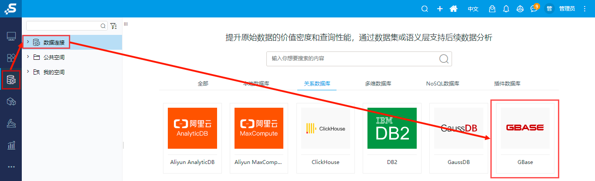595x181 pixels.
Task: Click the Aliyun MaxComp... label
Action: (258, 162)
